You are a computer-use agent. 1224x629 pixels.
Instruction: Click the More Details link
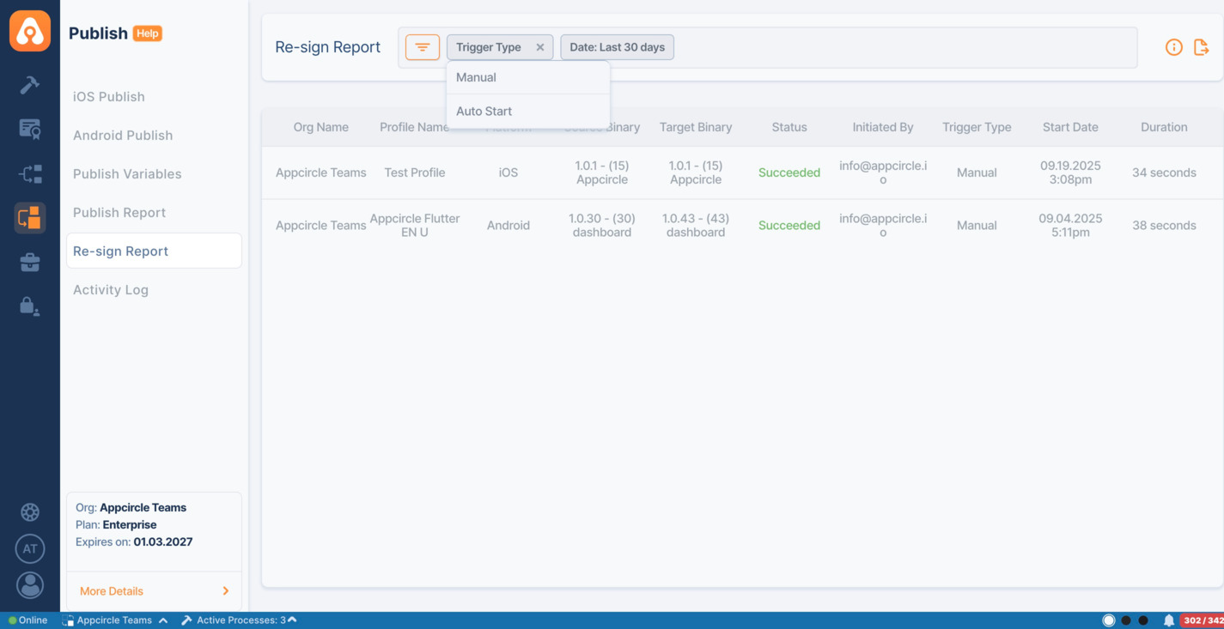click(112, 591)
